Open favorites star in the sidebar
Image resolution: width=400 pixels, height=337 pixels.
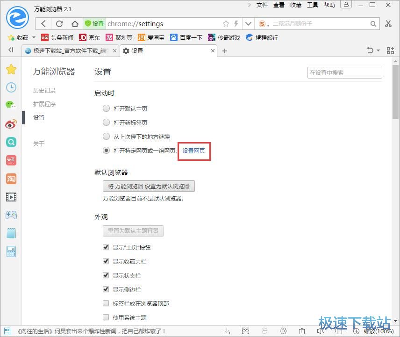11,69
